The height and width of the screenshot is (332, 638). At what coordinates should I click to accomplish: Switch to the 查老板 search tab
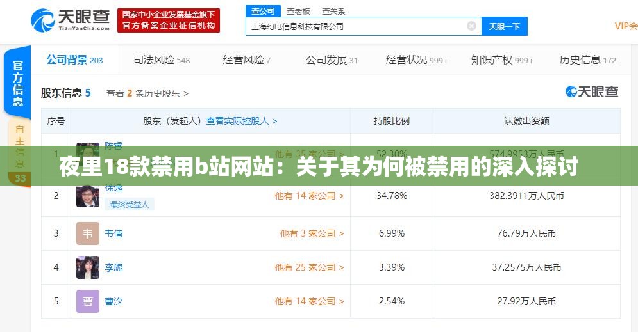point(298,12)
